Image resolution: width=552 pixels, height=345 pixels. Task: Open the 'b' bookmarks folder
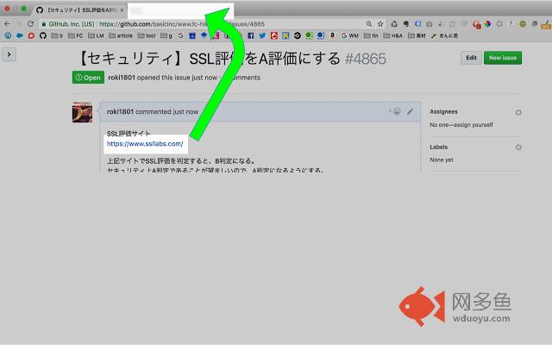[57, 35]
